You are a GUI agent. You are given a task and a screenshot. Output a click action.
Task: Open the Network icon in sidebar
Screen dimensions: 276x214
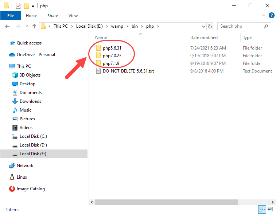pyautogui.click(x=12, y=166)
